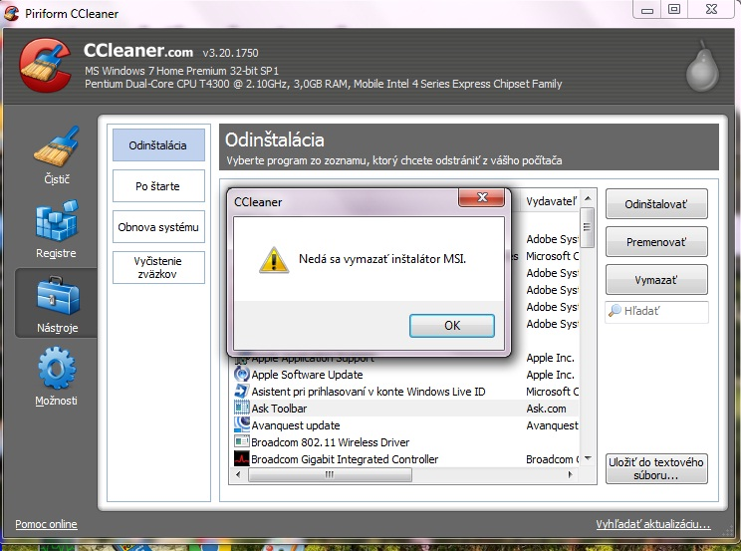Open the Pomoc online link

click(x=46, y=524)
